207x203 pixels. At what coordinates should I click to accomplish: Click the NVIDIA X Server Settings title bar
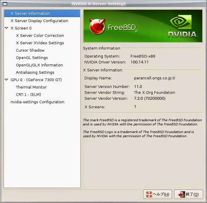tap(99, 4)
